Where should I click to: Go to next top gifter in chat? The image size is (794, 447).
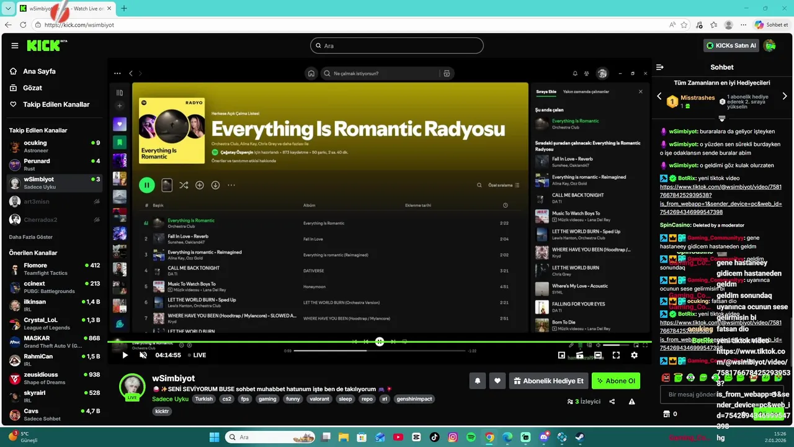coord(785,96)
